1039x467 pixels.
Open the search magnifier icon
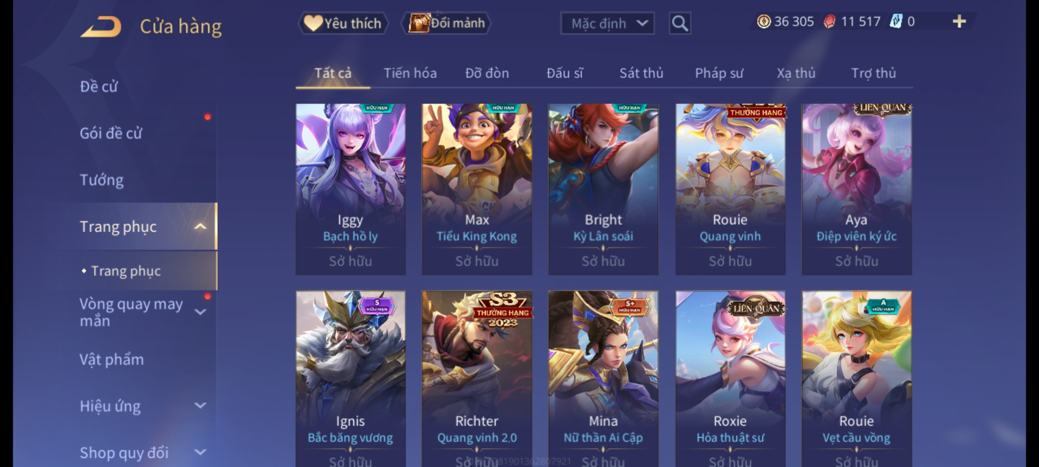point(680,23)
